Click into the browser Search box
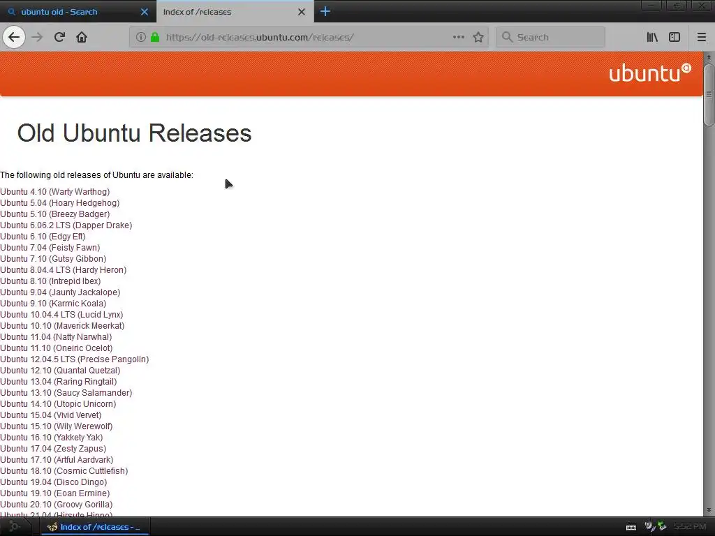The width and height of the screenshot is (715, 536). (550, 37)
